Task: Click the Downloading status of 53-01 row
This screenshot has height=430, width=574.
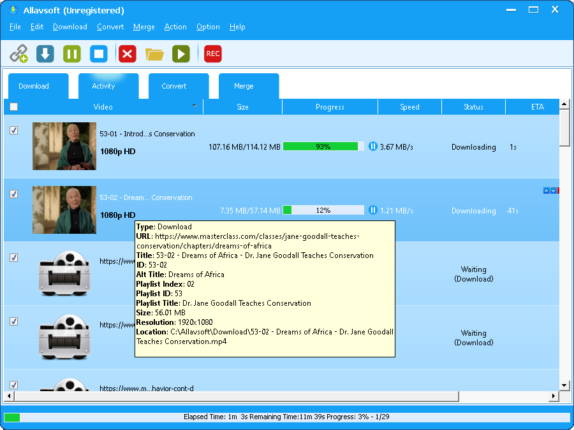Action: pos(474,147)
